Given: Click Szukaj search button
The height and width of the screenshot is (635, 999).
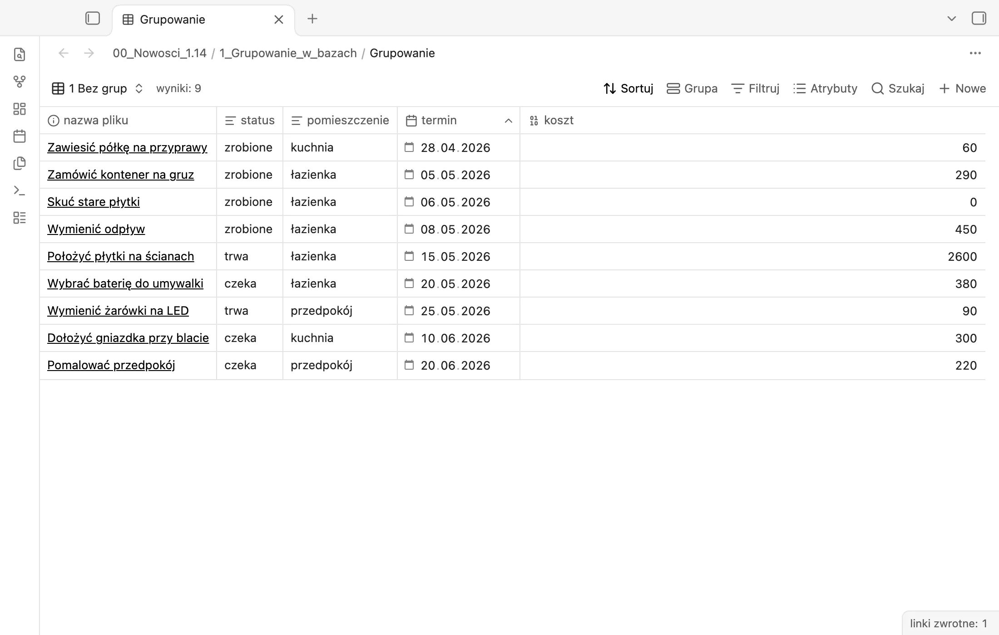Looking at the screenshot, I should 898,88.
